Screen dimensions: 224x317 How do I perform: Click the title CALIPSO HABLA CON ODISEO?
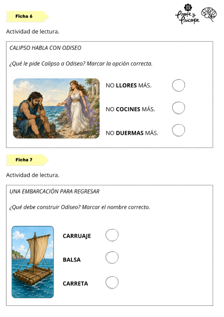[46, 48]
